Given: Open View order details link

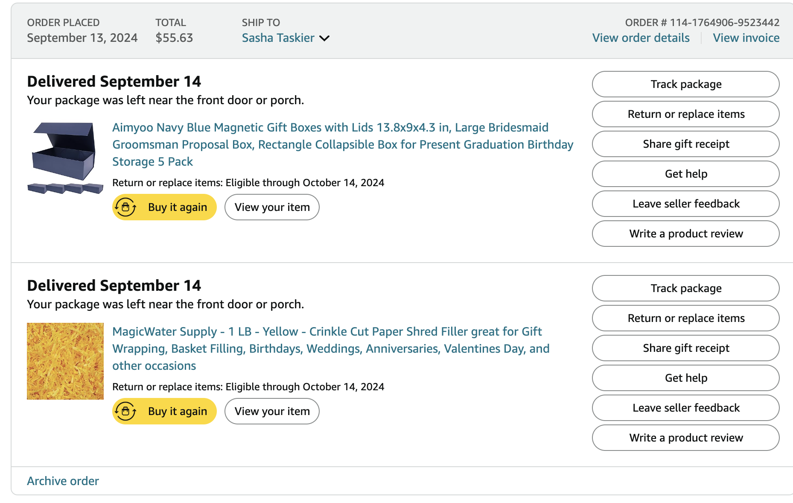Looking at the screenshot, I should pyautogui.click(x=641, y=38).
